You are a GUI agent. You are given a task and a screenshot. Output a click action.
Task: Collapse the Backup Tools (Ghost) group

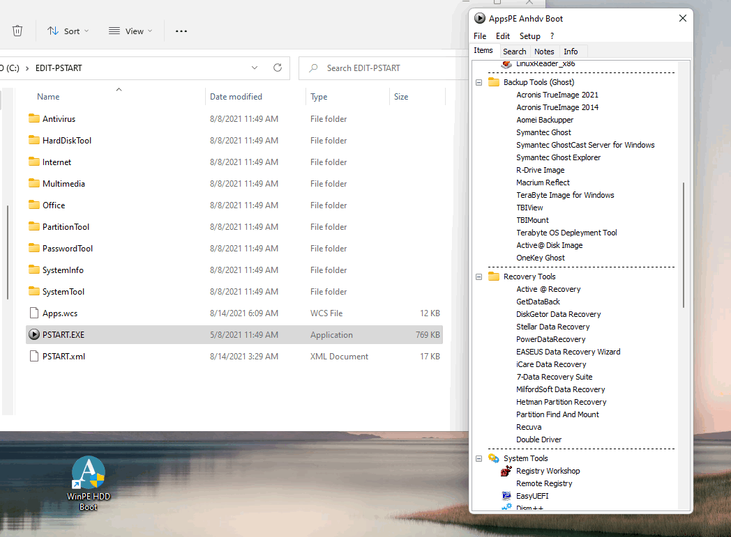point(478,82)
